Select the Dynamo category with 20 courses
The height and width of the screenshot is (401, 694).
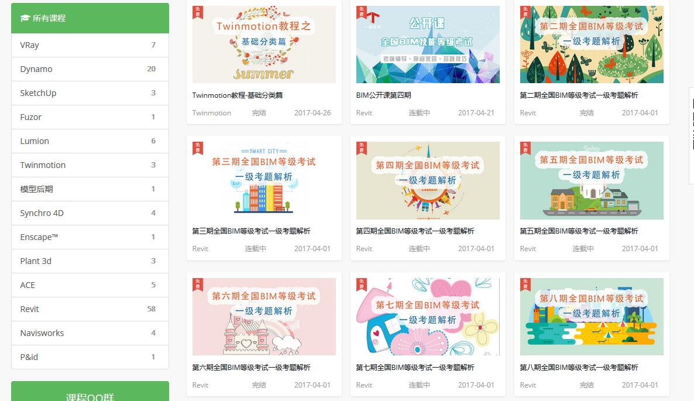90,69
